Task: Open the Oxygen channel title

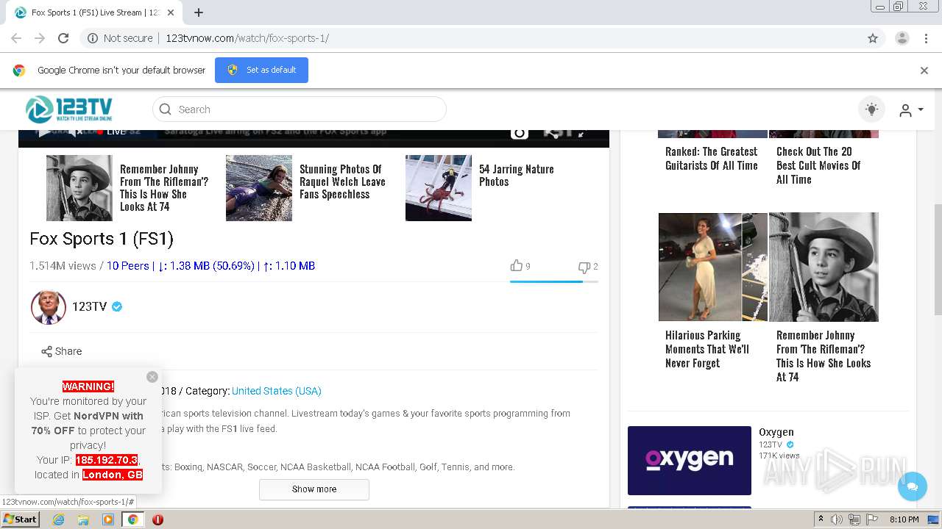Action: (776, 432)
